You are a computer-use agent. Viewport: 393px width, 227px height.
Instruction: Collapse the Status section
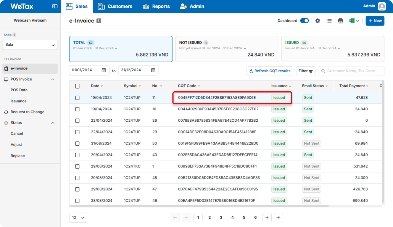pos(53,123)
